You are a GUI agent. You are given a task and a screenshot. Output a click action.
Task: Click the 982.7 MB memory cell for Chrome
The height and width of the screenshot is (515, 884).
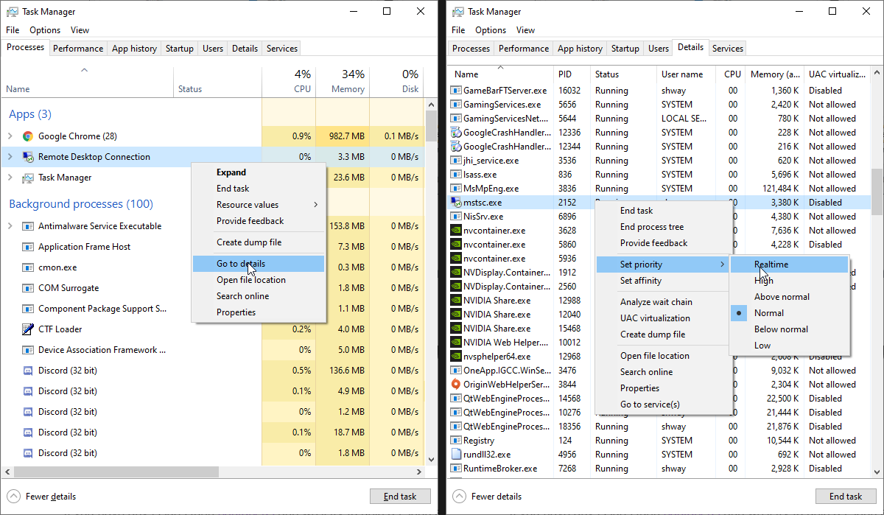pyautogui.click(x=343, y=136)
